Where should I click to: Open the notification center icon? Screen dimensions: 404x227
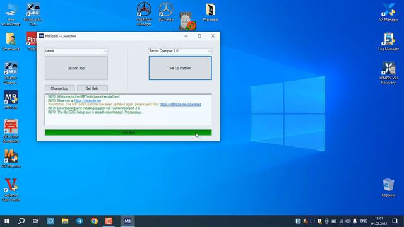pyautogui.click(x=395, y=221)
